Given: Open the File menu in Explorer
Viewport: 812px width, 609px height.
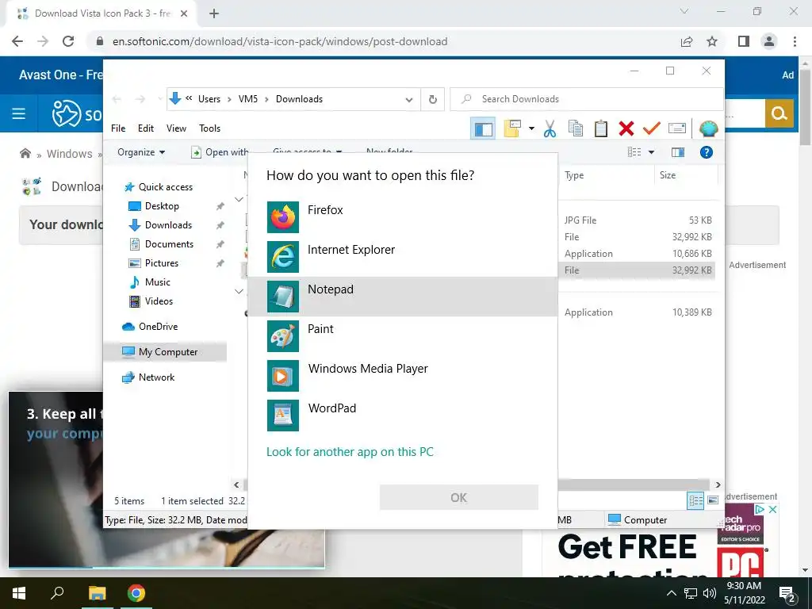Looking at the screenshot, I should (118, 128).
